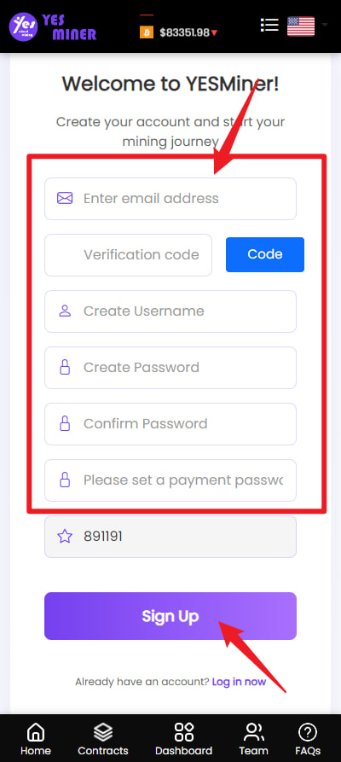This screenshot has height=762, width=341.
Task: Open the hamburger list menu
Action: [269, 25]
